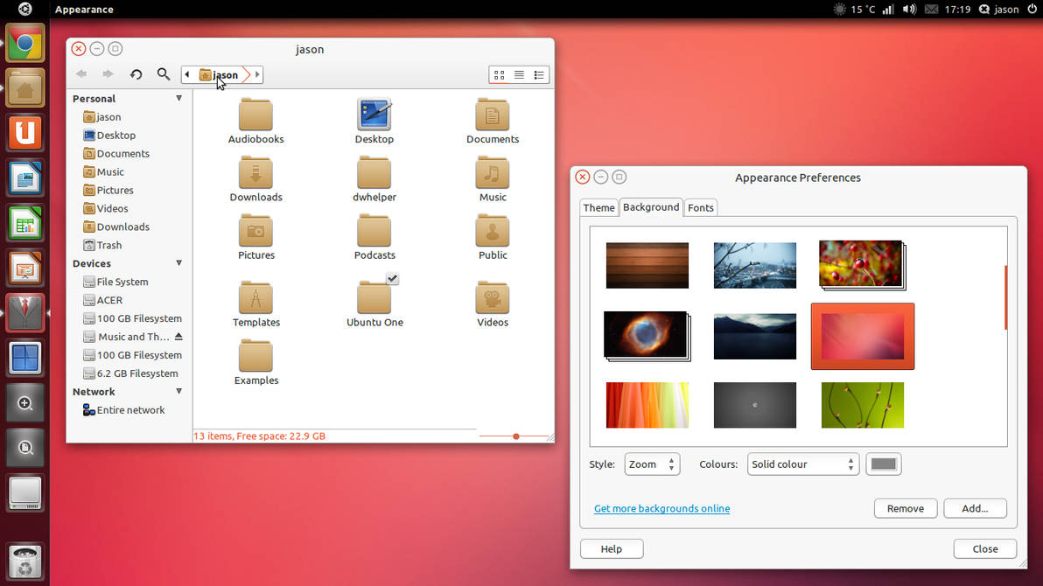Click the background list scrollbar
Screen dimensions: 1043x586
pyautogui.click(x=1005, y=297)
